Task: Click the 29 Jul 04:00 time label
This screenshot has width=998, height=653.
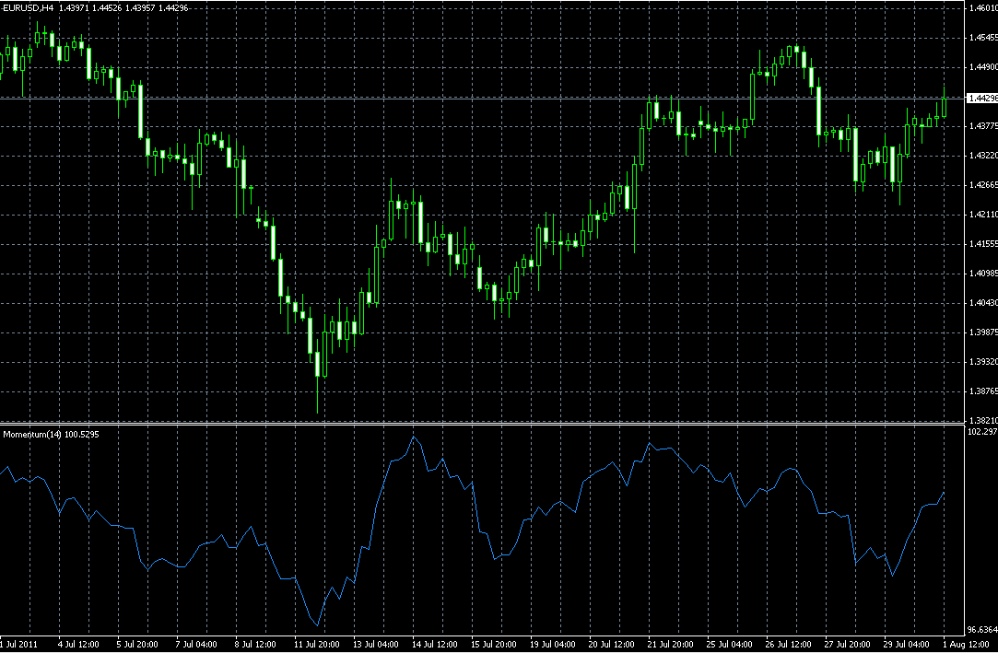Action: (908, 644)
